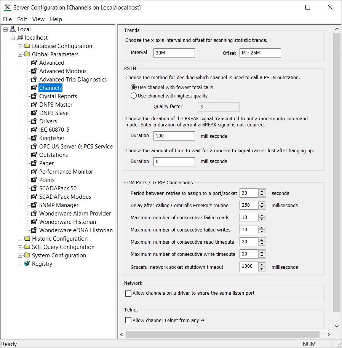Click the Wonderware Alarm Provider icon

click(35, 213)
